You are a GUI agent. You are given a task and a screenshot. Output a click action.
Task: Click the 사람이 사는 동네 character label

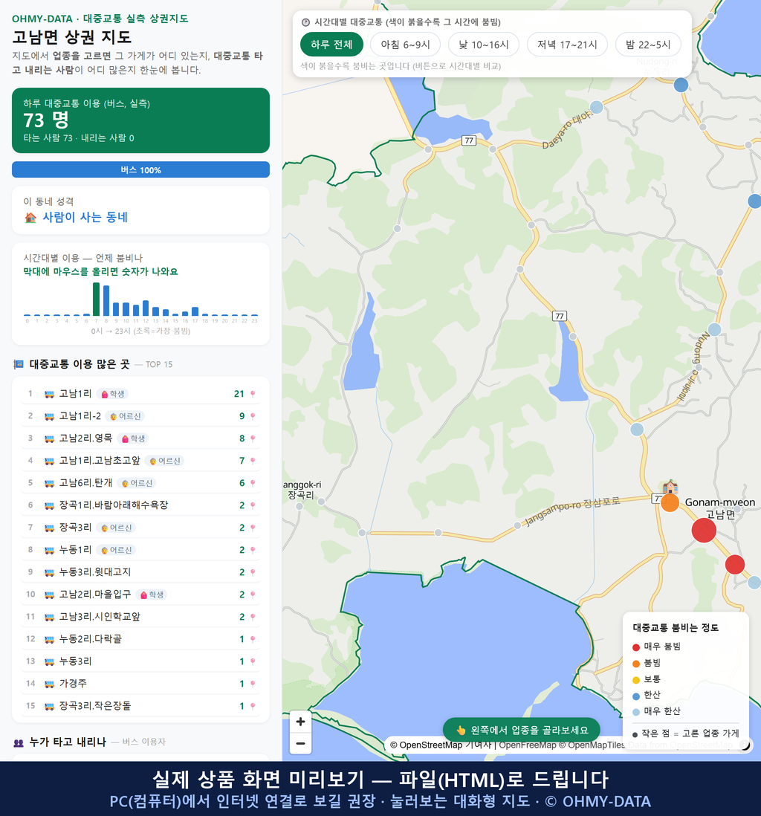(85, 217)
